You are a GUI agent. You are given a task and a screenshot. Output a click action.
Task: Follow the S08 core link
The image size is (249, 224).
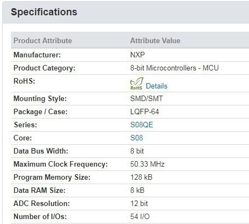(x=137, y=138)
